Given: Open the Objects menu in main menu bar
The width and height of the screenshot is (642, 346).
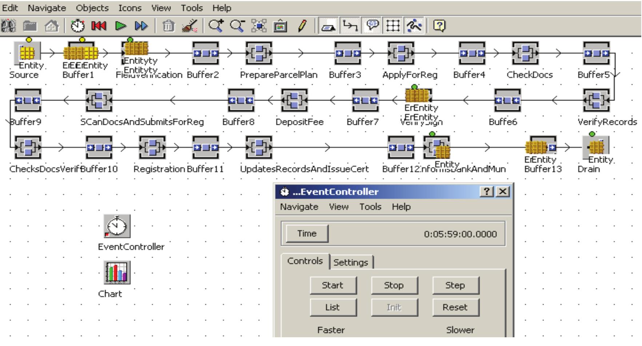Looking at the screenshot, I should pyautogui.click(x=92, y=8).
